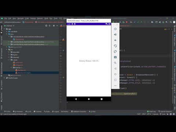The image size is (176, 132).
Task: Activate the emulator zoom magnifier icon
Action: (115, 63)
